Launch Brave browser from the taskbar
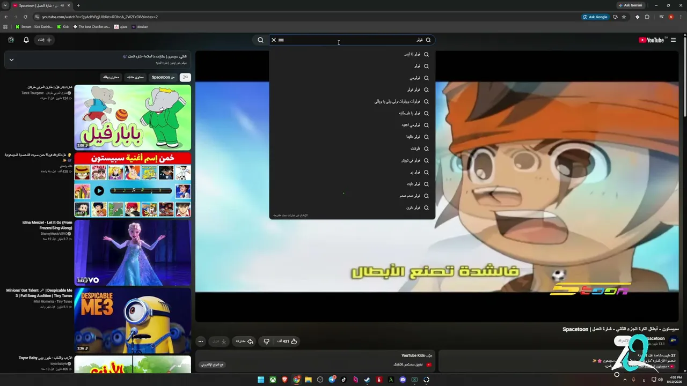Screen dimensions: 687x386 pos(284,380)
